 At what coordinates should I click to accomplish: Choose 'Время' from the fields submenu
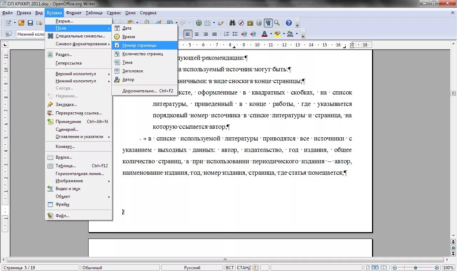pyautogui.click(x=145, y=37)
